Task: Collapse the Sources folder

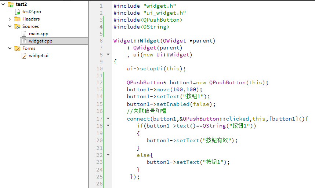Action: (x=10, y=26)
